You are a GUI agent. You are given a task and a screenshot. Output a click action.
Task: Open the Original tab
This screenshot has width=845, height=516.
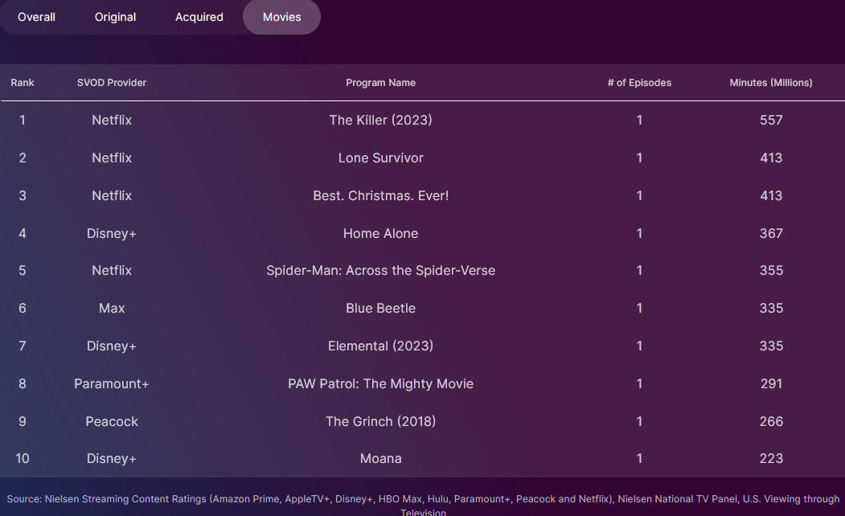click(116, 17)
